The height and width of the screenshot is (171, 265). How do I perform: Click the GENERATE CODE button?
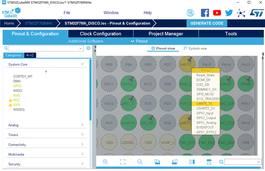[207, 23]
